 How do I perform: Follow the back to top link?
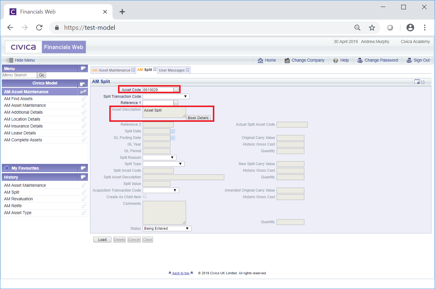[181, 273]
